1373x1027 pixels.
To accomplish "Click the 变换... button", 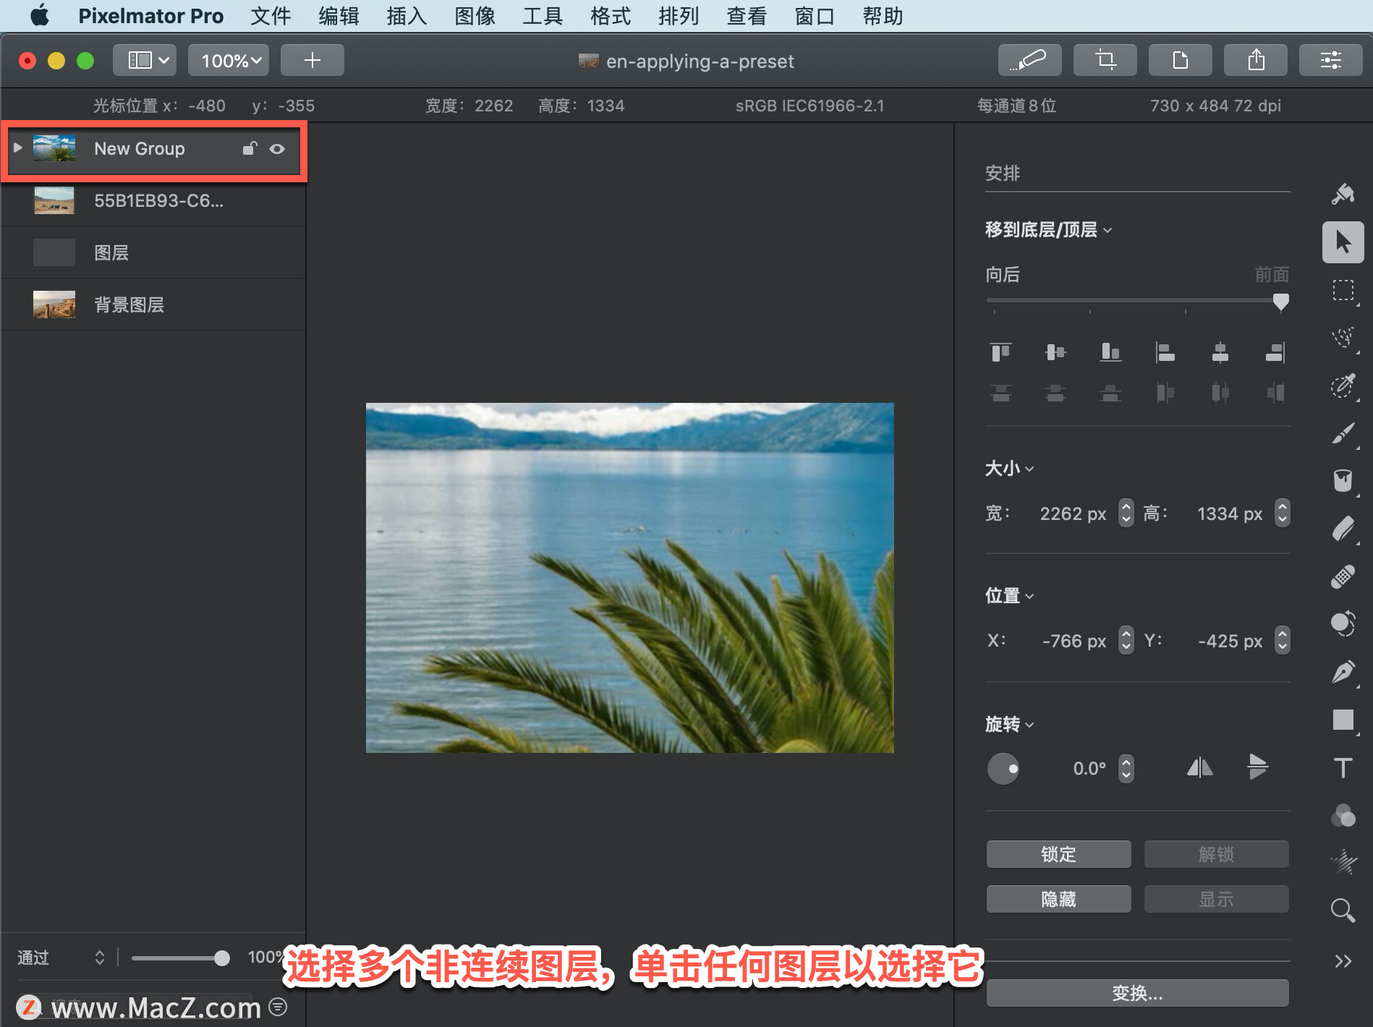I will (1137, 993).
